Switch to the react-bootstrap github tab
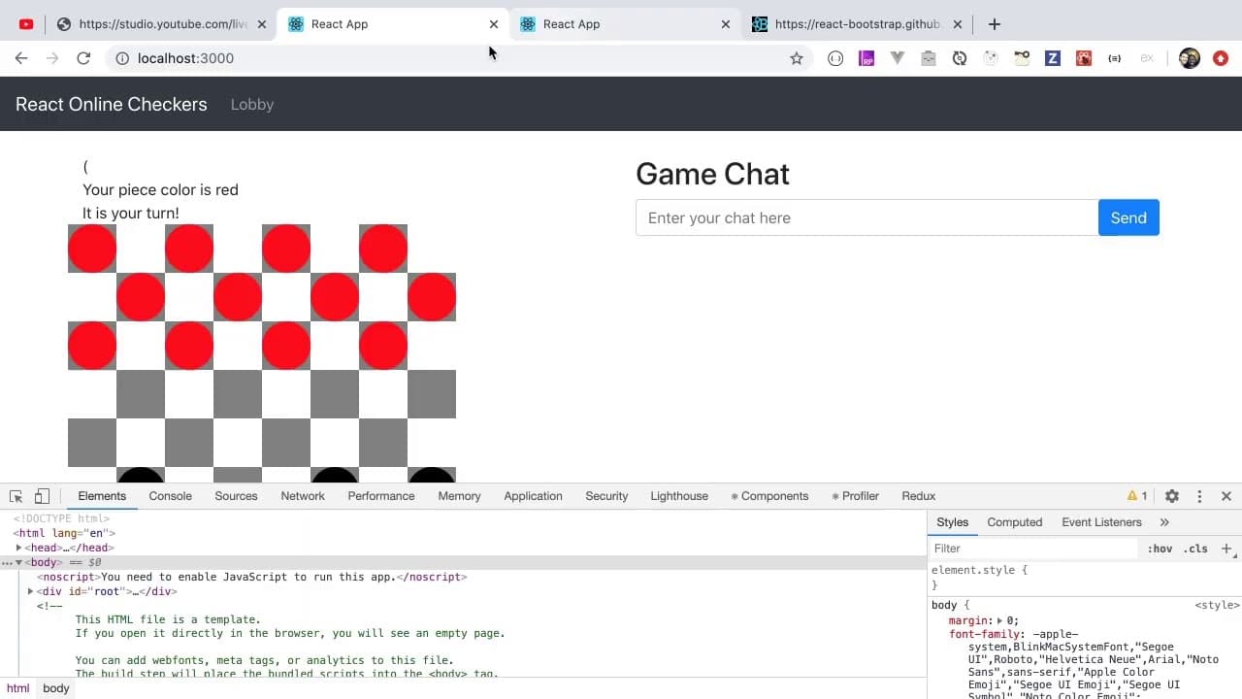The width and height of the screenshot is (1242, 699). click(x=858, y=24)
